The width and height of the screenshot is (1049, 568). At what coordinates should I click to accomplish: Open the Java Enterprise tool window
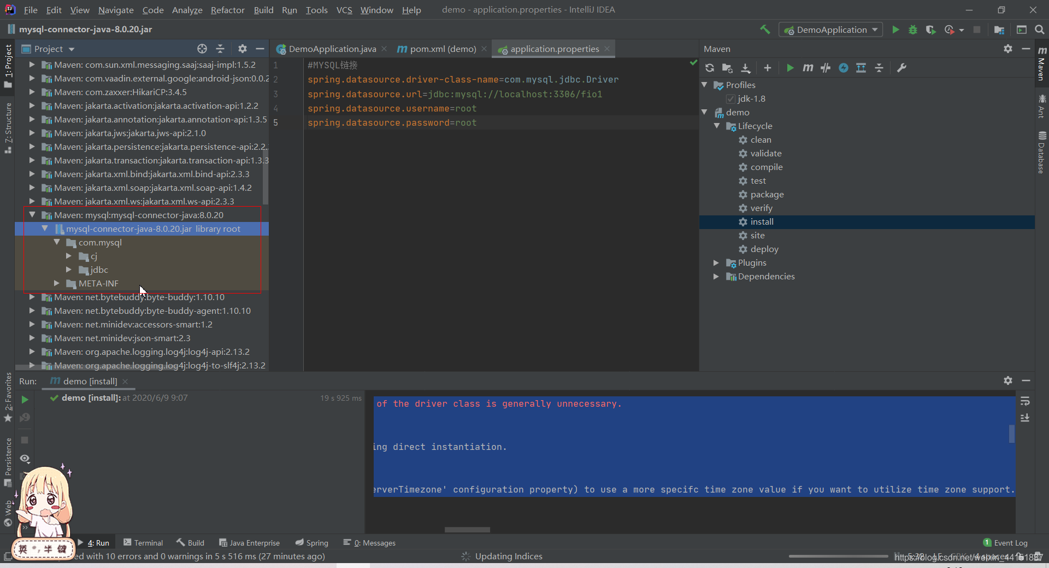coord(249,543)
